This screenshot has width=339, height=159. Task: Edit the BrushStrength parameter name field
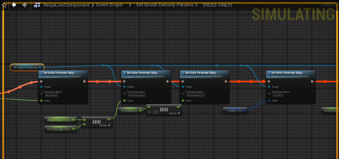[137, 95]
